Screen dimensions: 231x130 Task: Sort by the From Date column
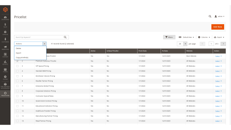[x=149, y=51]
